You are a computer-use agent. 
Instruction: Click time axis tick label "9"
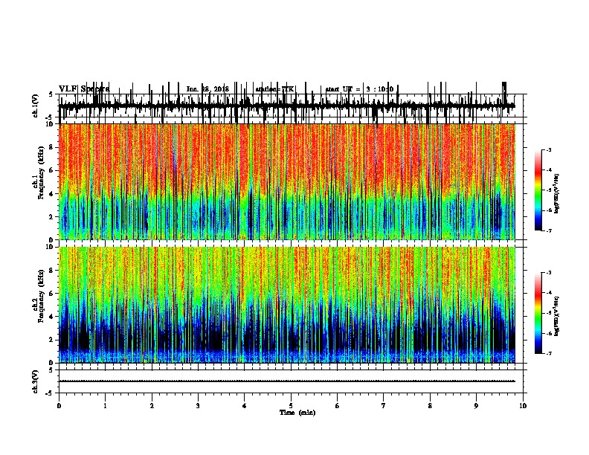click(476, 406)
